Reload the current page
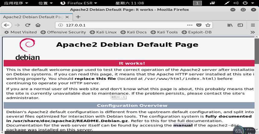This screenshot has height=134, width=259. tap(27, 25)
